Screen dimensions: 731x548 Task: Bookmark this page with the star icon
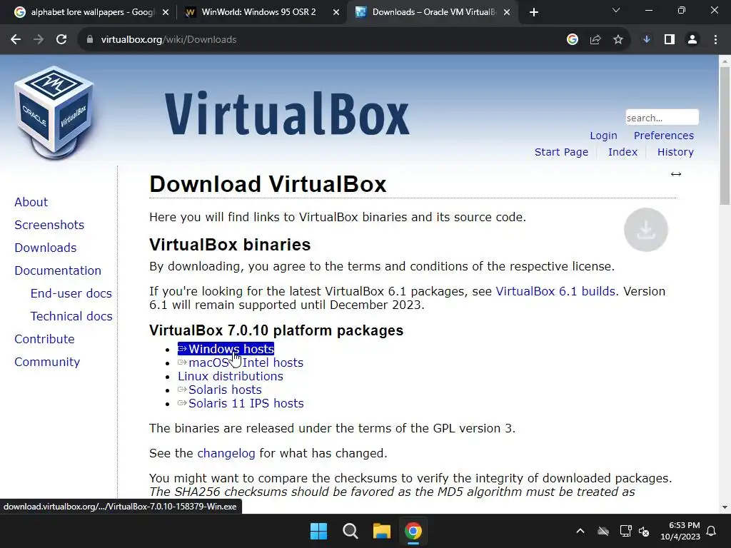(618, 40)
